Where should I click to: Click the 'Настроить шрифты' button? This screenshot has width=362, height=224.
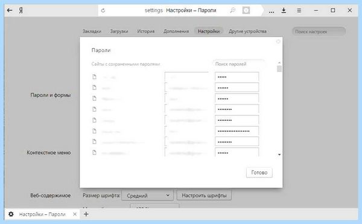pyautogui.click(x=204, y=196)
